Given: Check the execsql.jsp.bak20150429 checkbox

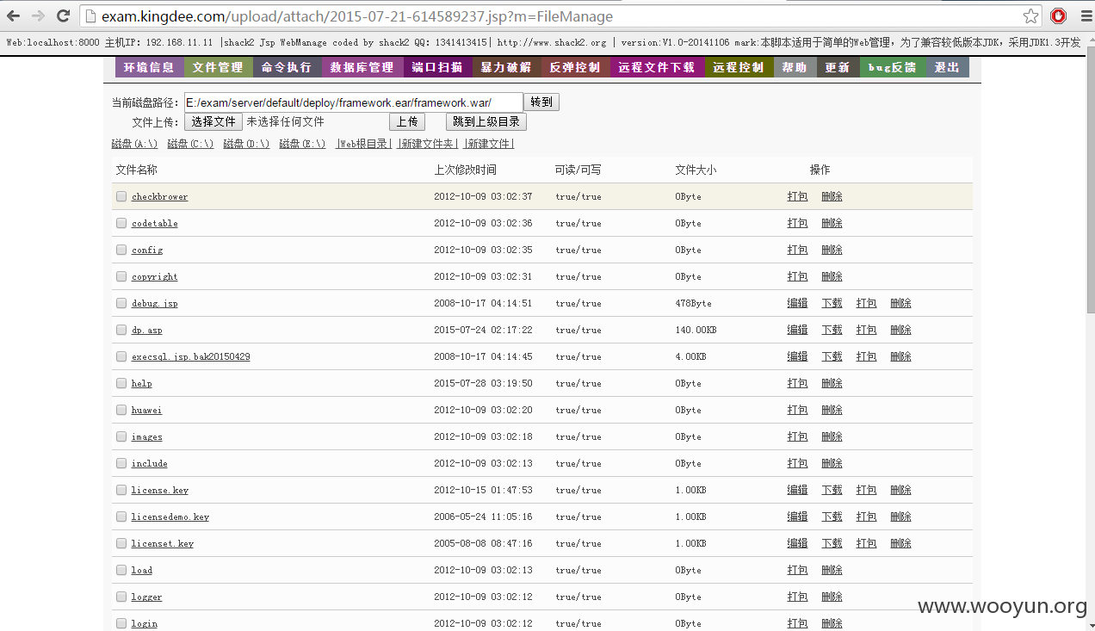Looking at the screenshot, I should 121,356.
